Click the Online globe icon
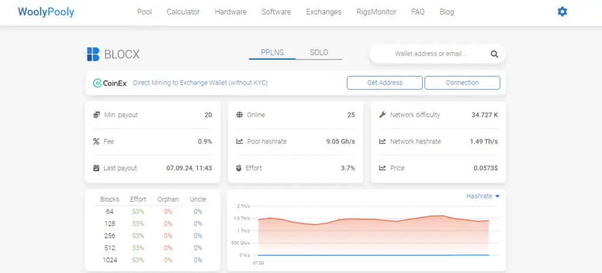The width and height of the screenshot is (602, 273). [x=240, y=114]
